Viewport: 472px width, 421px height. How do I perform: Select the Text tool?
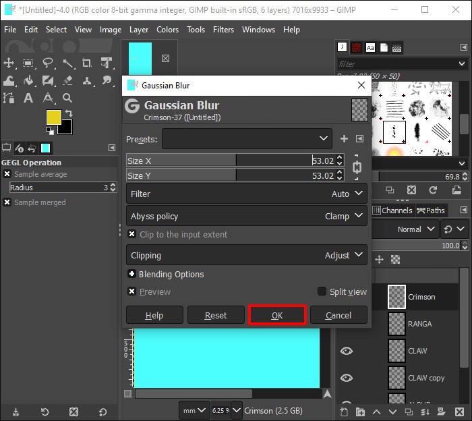(28, 98)
